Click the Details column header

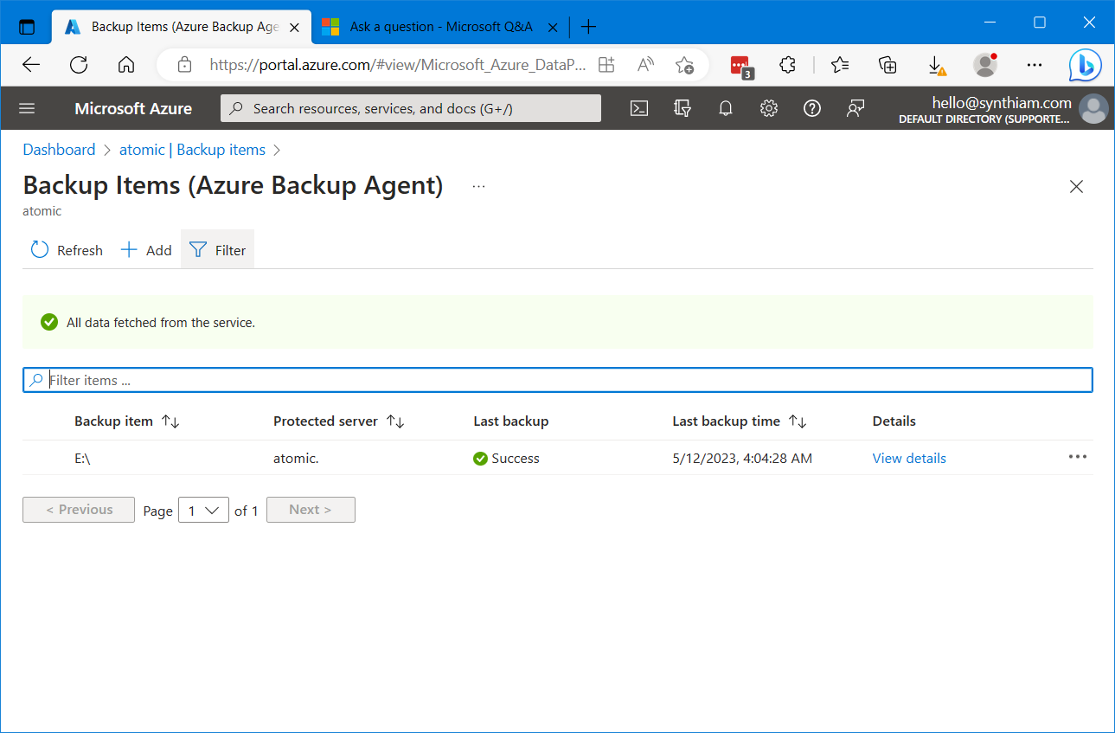point(894,421)
